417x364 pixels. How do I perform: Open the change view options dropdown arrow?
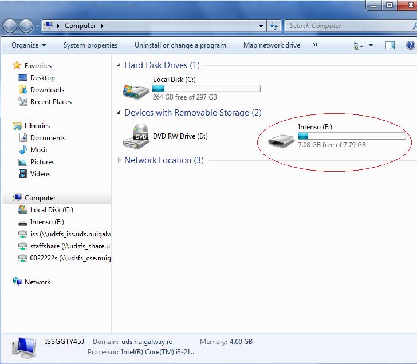pos(371,45)
